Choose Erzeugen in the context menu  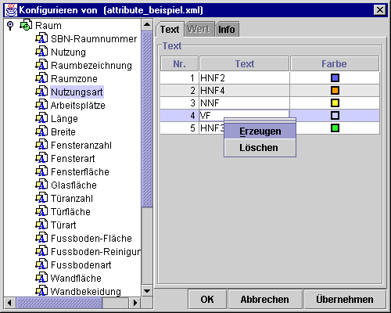coord(260,131)
